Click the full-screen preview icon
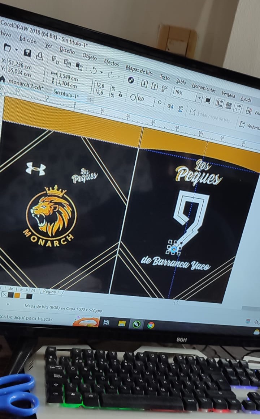Viewport: 260px width, 419px height. 208,100
